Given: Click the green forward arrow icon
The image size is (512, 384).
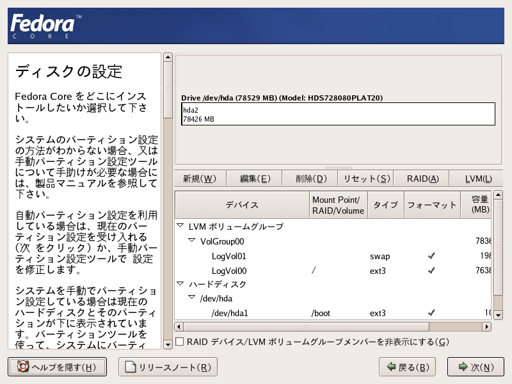Looking at the screenshot, I should tap(463, 367).
